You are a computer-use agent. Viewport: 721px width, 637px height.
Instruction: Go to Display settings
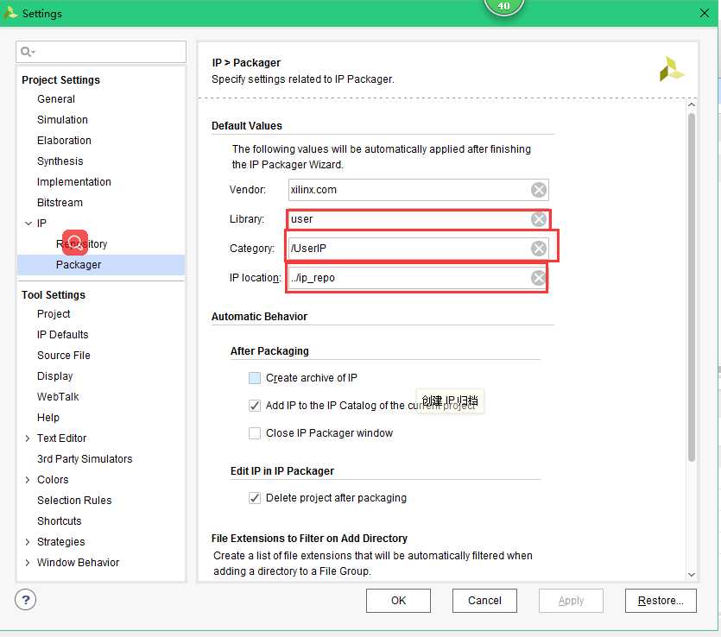[54, 376]
